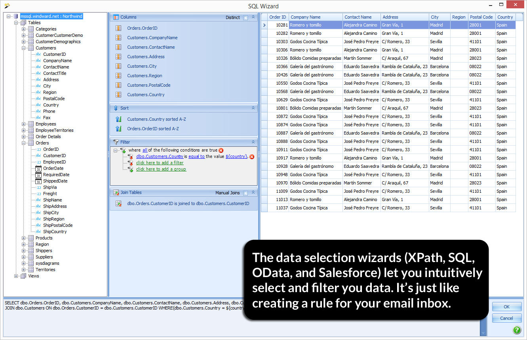Click the Northwind database icon in tree

pyautogui.click(x=16, y=16)
